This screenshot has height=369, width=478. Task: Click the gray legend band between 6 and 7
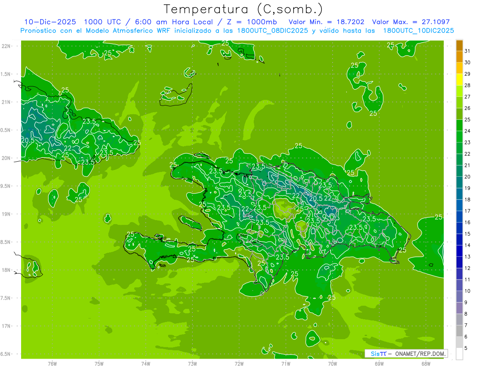coord(459,331)
